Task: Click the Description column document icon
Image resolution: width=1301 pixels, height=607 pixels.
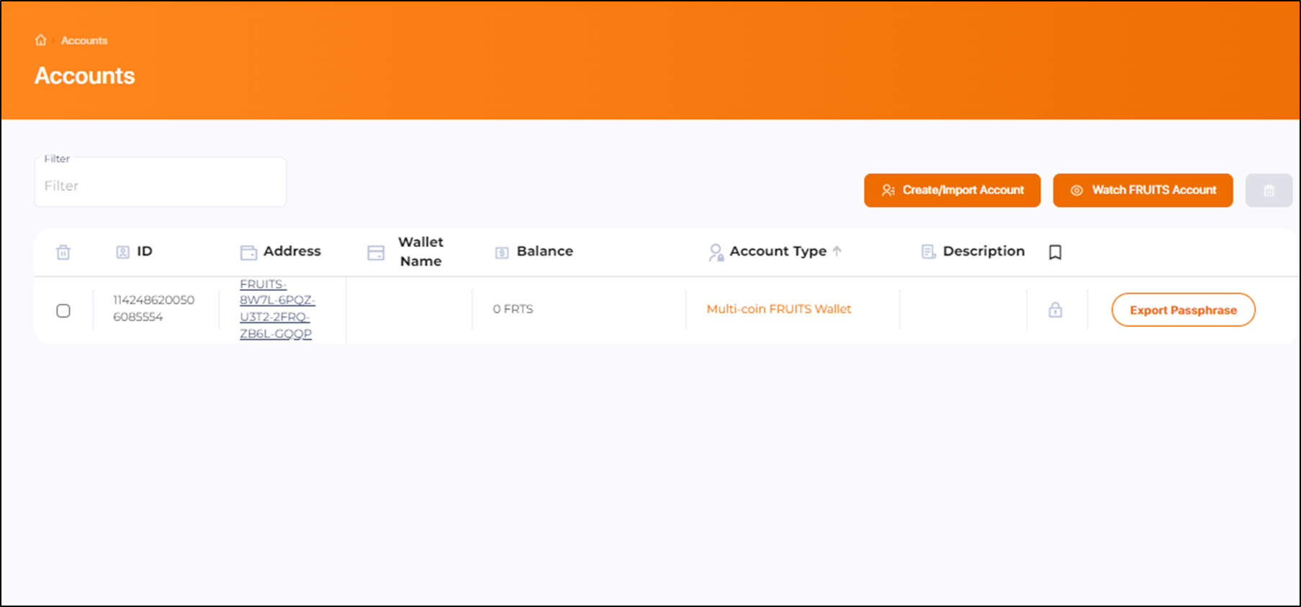Action: 928,252
